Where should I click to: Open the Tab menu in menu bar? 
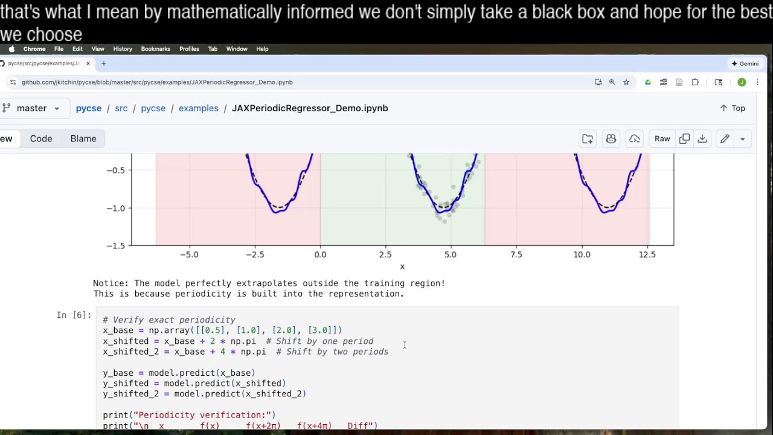[x=213, y=49]
